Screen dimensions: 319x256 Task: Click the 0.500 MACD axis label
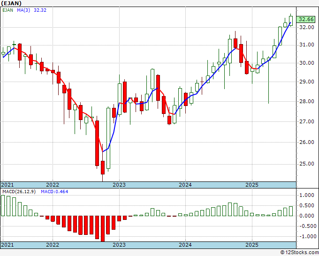(x=307, y=205)
